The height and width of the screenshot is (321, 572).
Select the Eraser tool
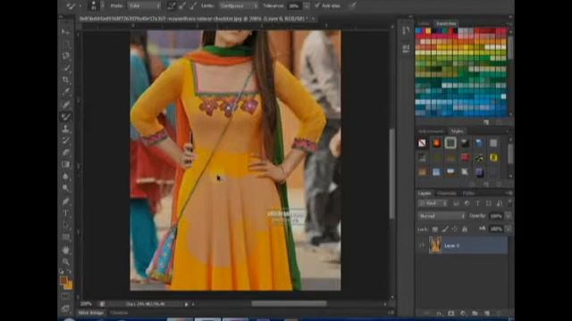coord(65,152)
